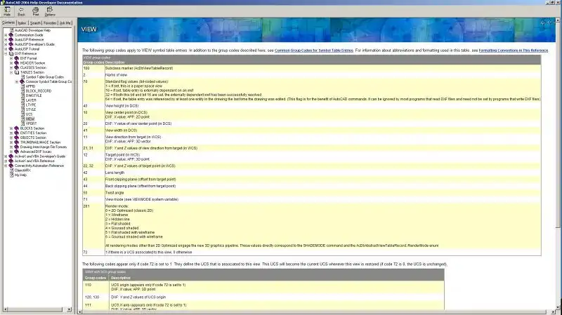The image size is (562, 315).
Task: Select the STYLE topic in the tree
Action: pyautogui.click(x=31, y=109)
